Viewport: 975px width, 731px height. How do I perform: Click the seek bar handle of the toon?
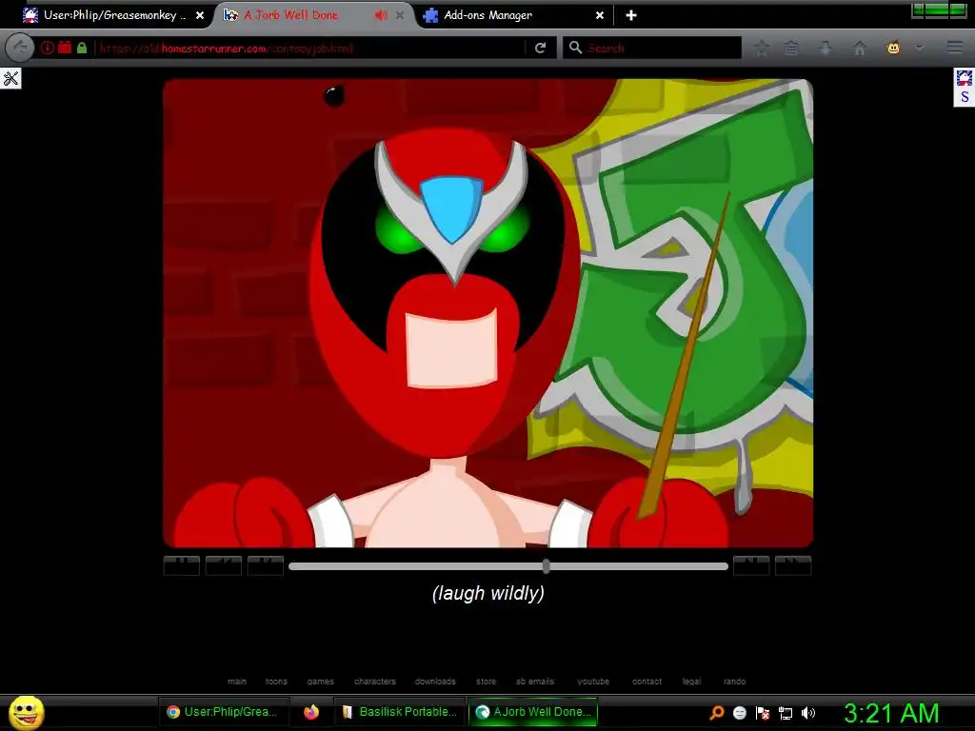(546, 565)
